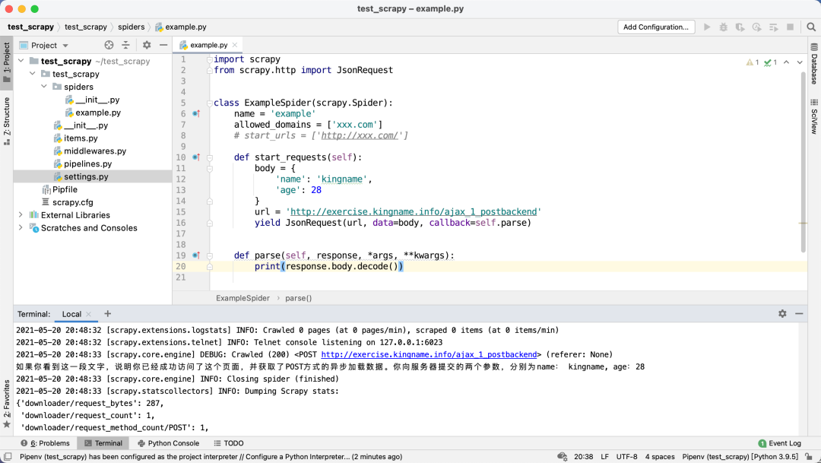Click ExampleSpider in editor breadcrumb

point(242,298)
